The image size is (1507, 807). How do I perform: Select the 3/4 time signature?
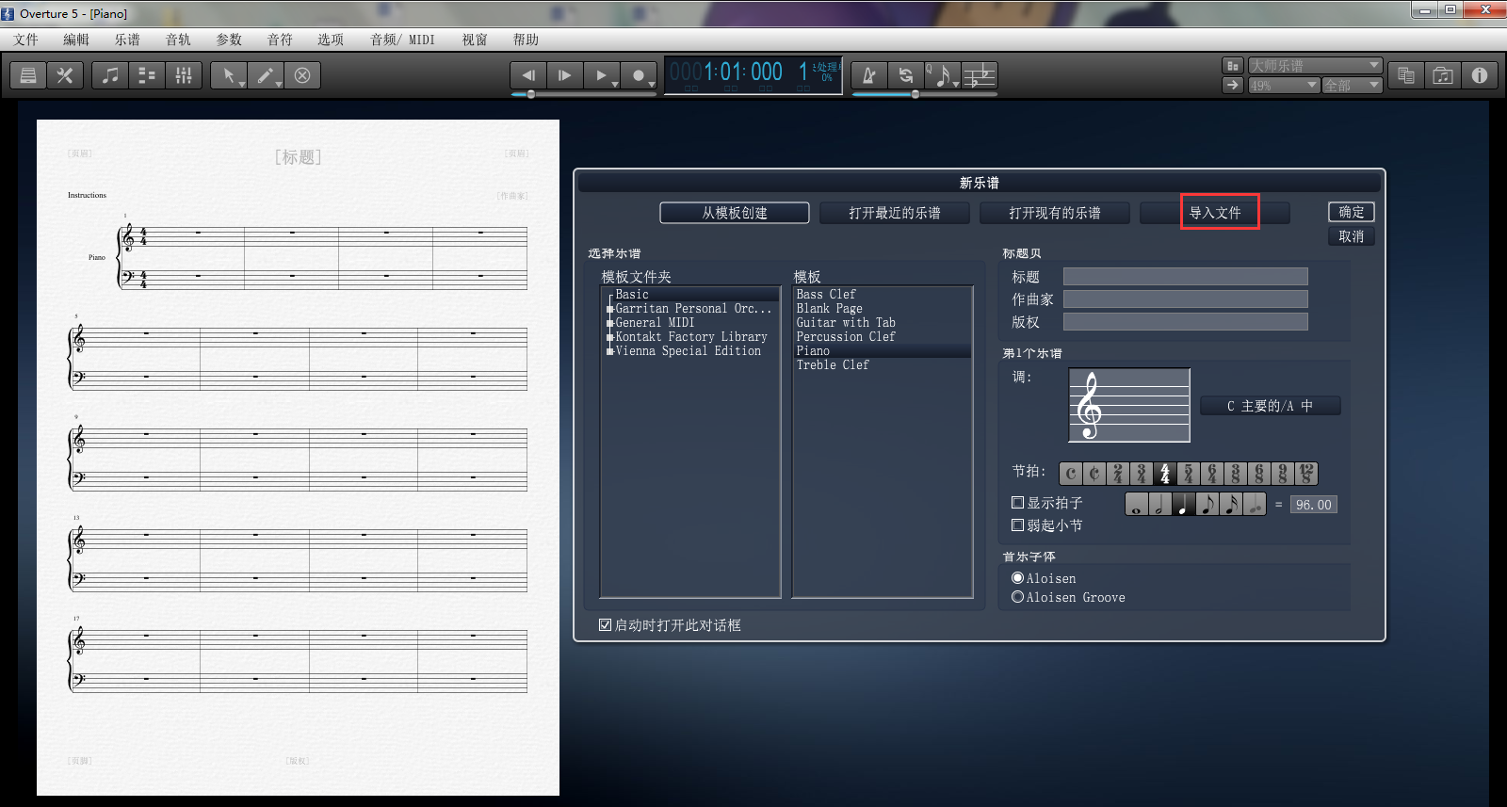(1142, 474)
